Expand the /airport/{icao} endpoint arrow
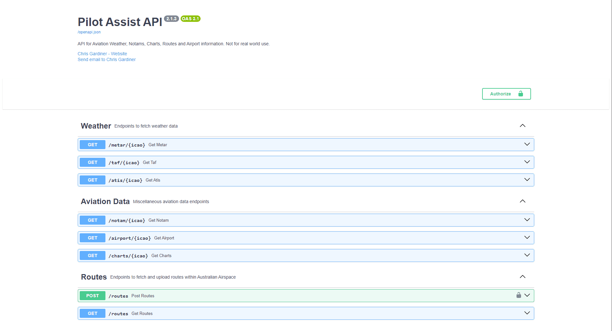 point(527,237)
